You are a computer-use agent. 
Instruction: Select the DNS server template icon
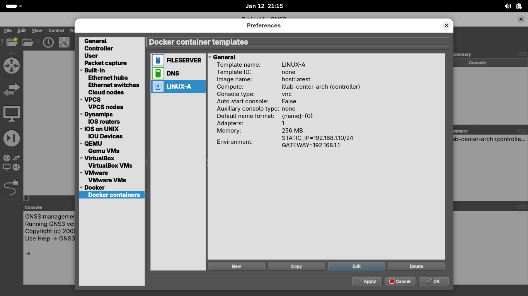(x=158, y=73)
